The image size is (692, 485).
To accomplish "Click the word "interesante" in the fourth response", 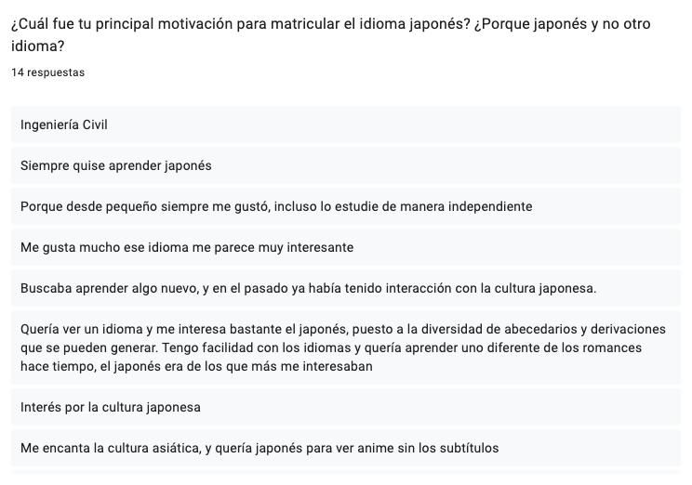I will click(317, 247).
